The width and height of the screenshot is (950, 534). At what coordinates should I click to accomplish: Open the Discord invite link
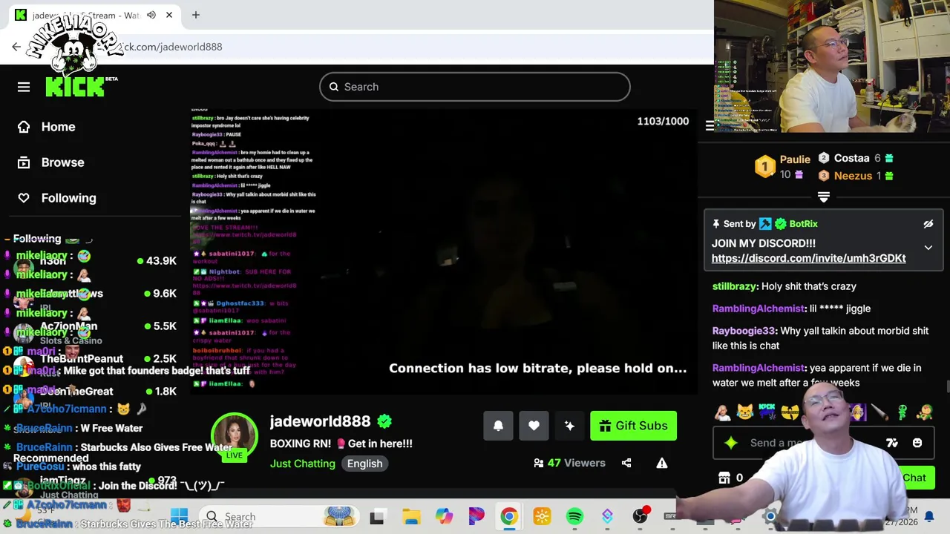(808, 258)
